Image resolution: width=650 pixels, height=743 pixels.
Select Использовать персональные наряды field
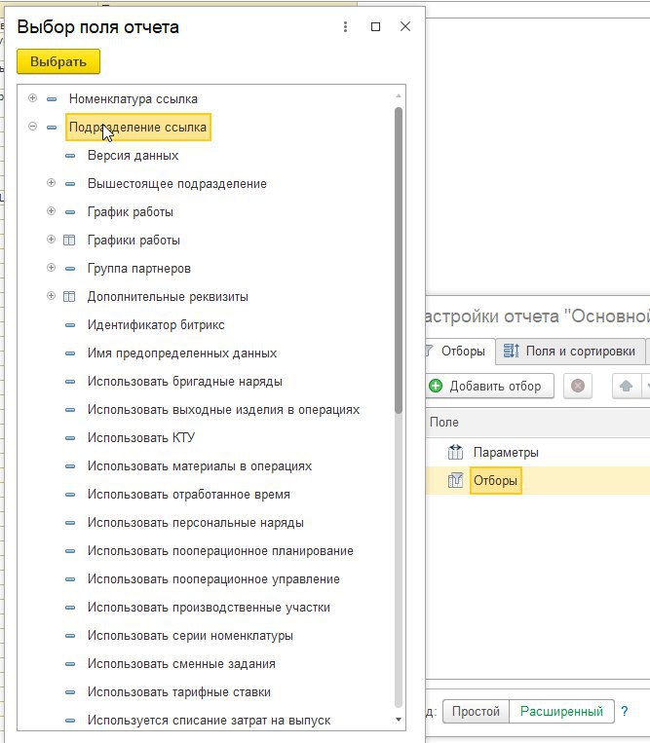[195, 523]
